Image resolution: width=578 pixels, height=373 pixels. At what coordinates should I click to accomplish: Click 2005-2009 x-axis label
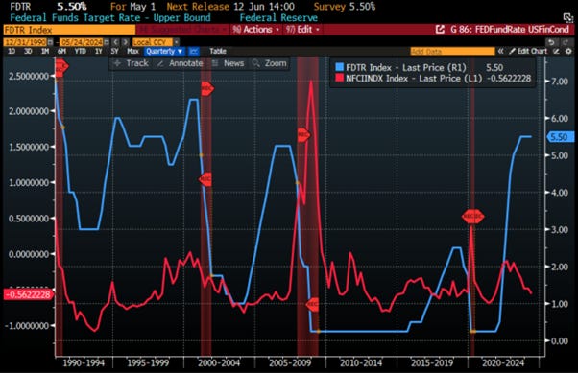click(290, 363)
